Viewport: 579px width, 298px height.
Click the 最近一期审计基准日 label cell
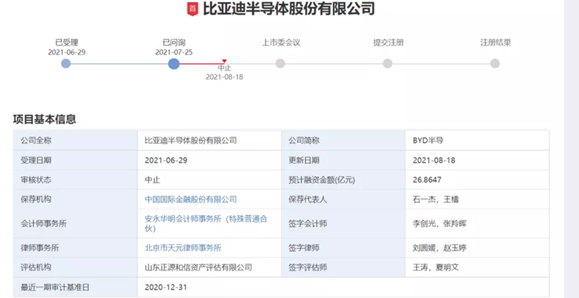click(76, 287)
